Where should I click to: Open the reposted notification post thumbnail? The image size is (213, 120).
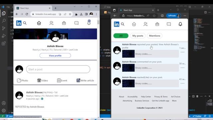(128, 54)
